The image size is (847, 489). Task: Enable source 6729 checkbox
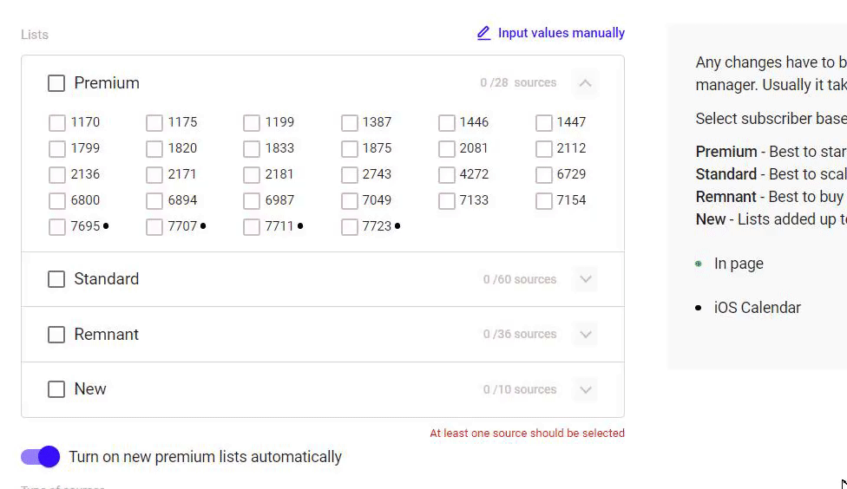click(544, 174)
